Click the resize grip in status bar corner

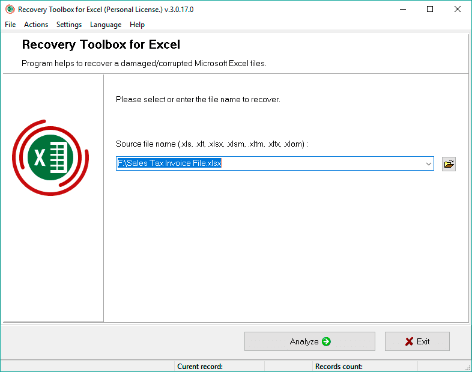[468, 368]
